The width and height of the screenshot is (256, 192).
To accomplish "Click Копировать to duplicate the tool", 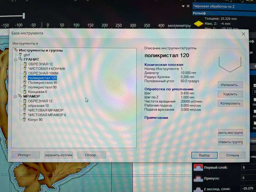I will coord(230,103).
